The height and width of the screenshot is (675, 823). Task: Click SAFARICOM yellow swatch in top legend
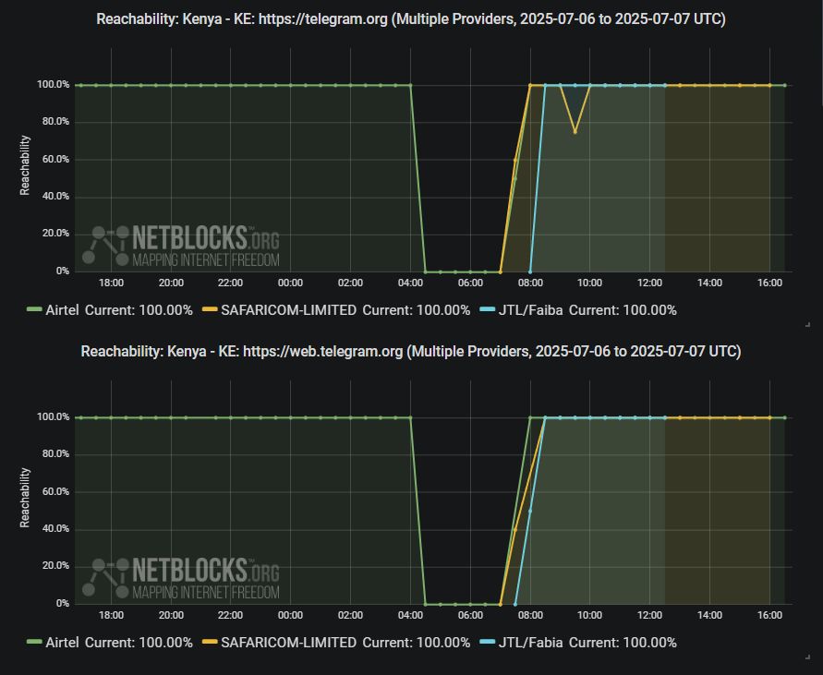(x=210, y=309)
